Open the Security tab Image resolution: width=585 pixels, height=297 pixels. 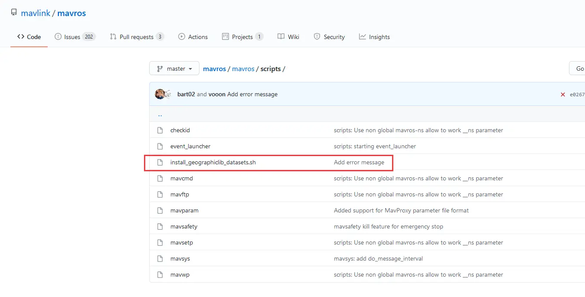click(329, 37)
